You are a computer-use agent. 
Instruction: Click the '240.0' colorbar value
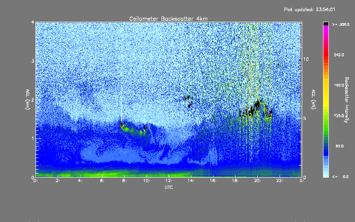[x=339, y=55]
